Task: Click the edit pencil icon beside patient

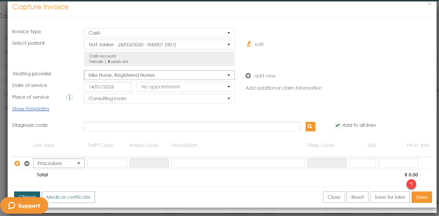Action: [249, 44]
